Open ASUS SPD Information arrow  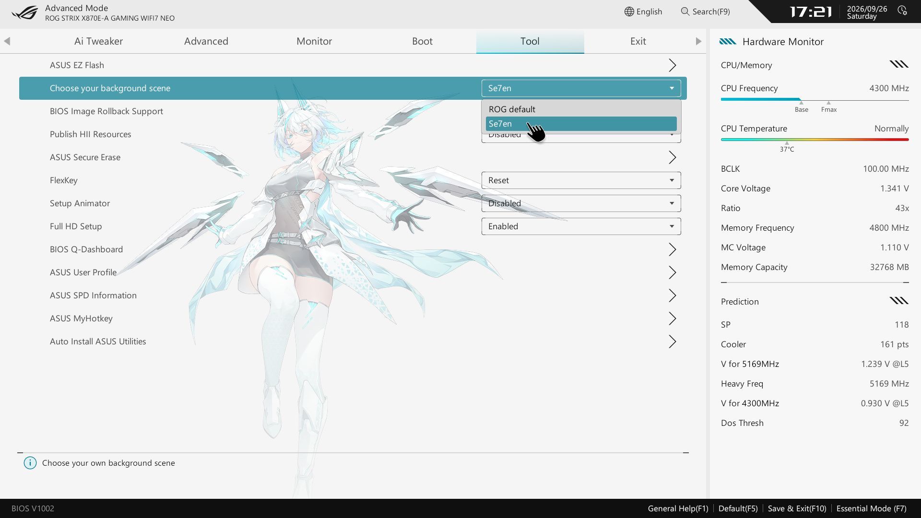tap(673, 295)
